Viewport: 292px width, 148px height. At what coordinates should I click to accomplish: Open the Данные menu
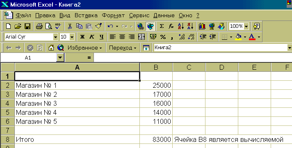(x=164, y=15)
